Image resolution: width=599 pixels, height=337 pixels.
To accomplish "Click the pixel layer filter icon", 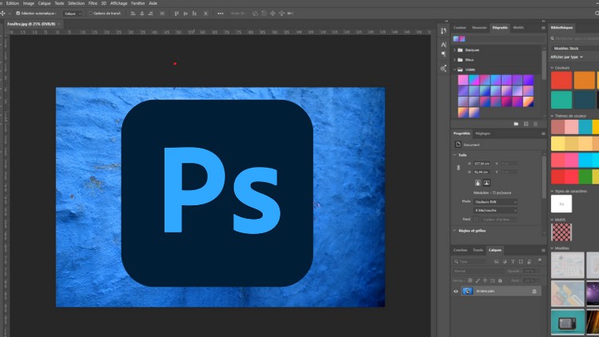I will click(x=496, y=262).
